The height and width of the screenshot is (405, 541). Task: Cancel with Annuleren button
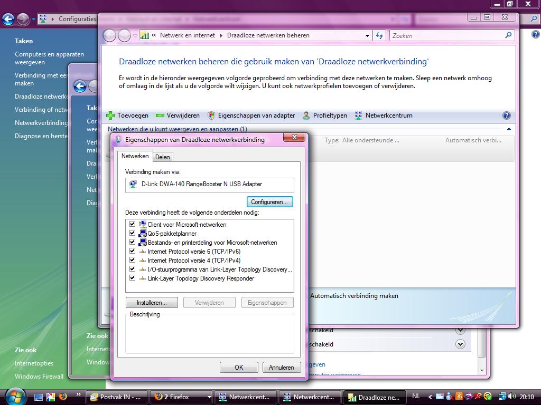coord(282,368)
